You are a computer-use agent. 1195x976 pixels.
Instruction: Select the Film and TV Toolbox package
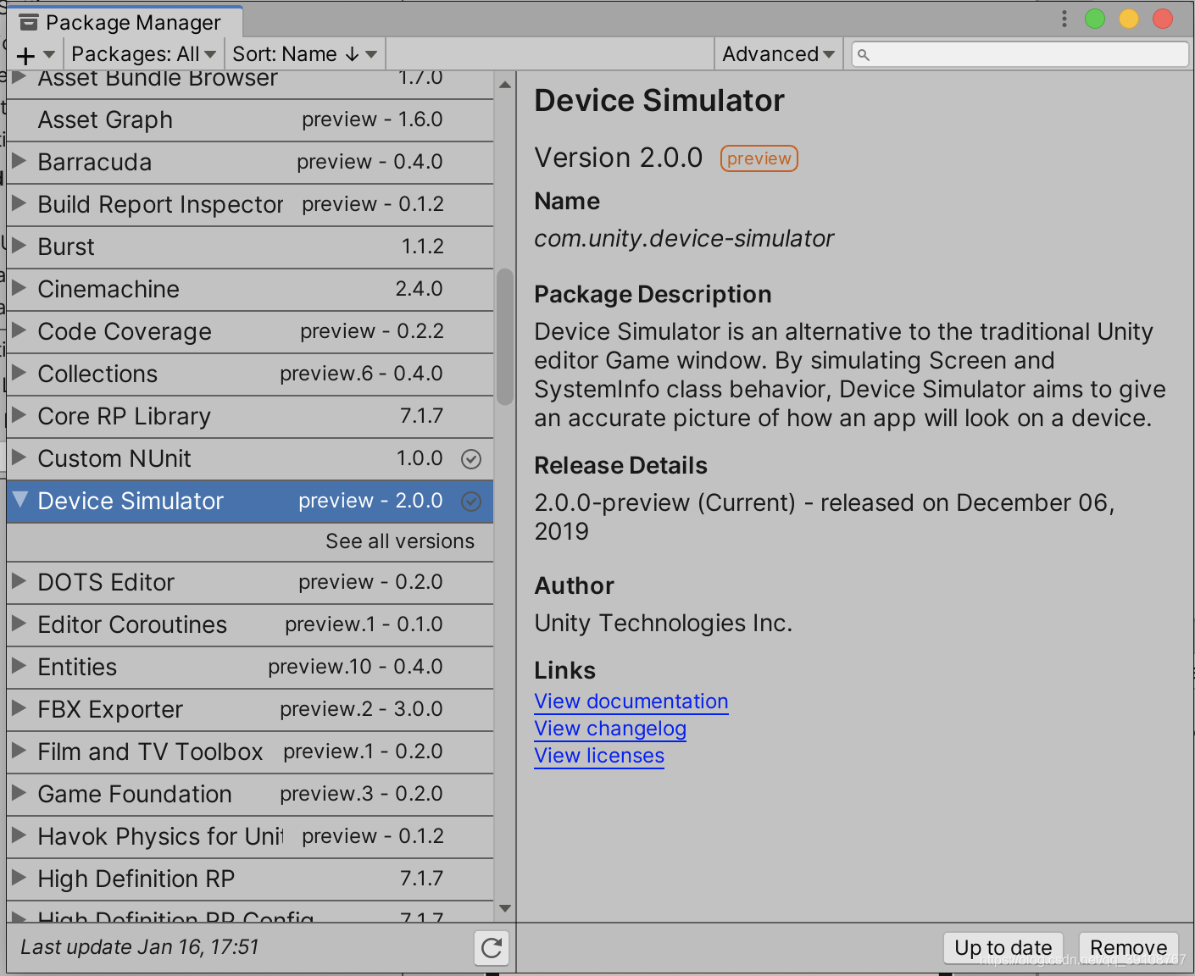pos(150,751)
